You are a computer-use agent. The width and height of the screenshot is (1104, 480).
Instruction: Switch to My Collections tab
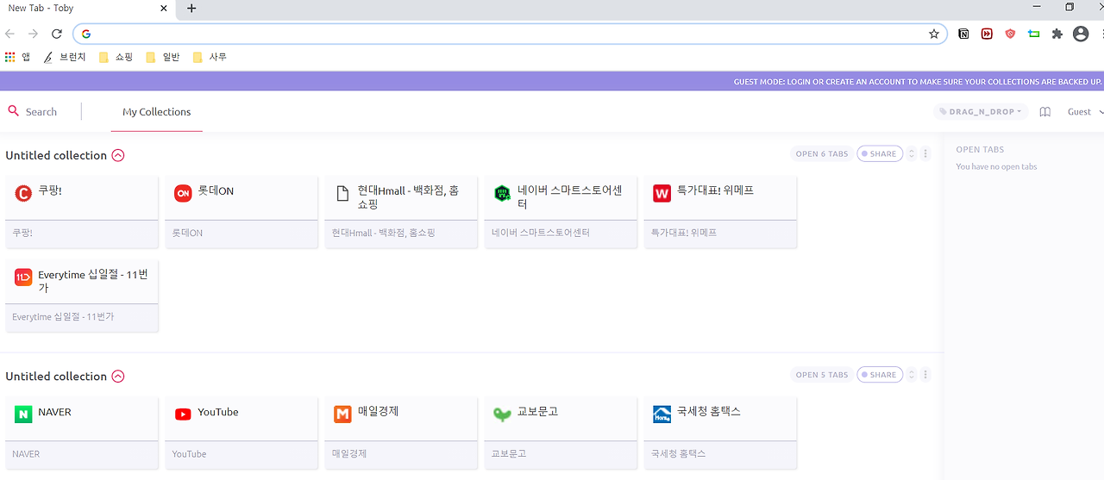click(x=157, y=112)
